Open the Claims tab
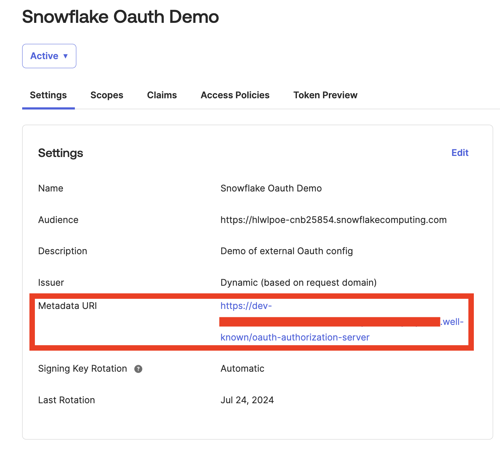This screenshot has height=454, width=500. [x=162, y=95]
